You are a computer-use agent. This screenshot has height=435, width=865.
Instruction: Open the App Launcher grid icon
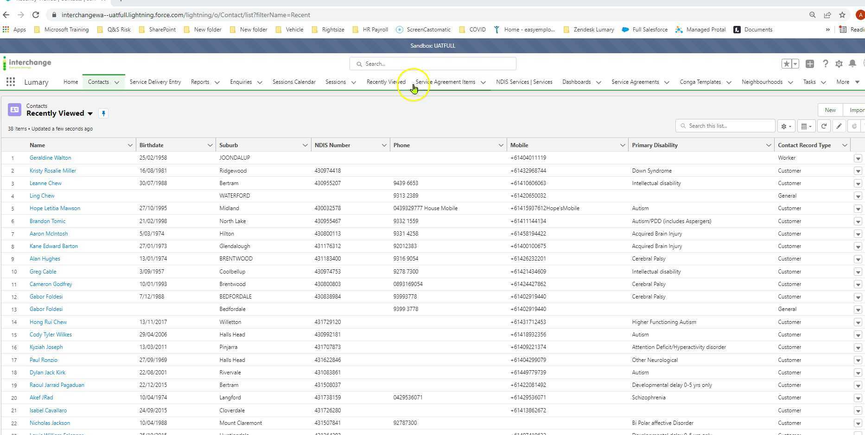10,82
